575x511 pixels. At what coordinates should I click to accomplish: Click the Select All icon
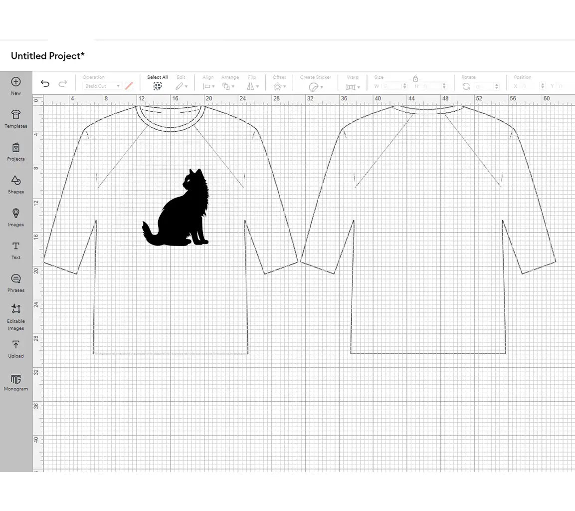pos(157,86)
